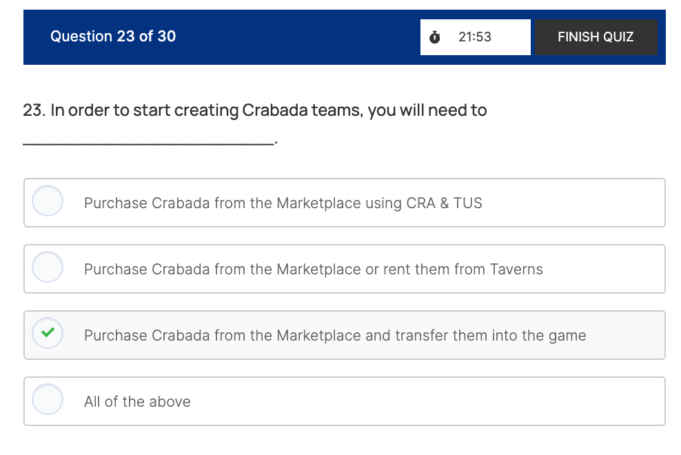Screen dimensions: 681x455
Task: Click the empty blue header area before the timer
Action: [x=296, y=37]
